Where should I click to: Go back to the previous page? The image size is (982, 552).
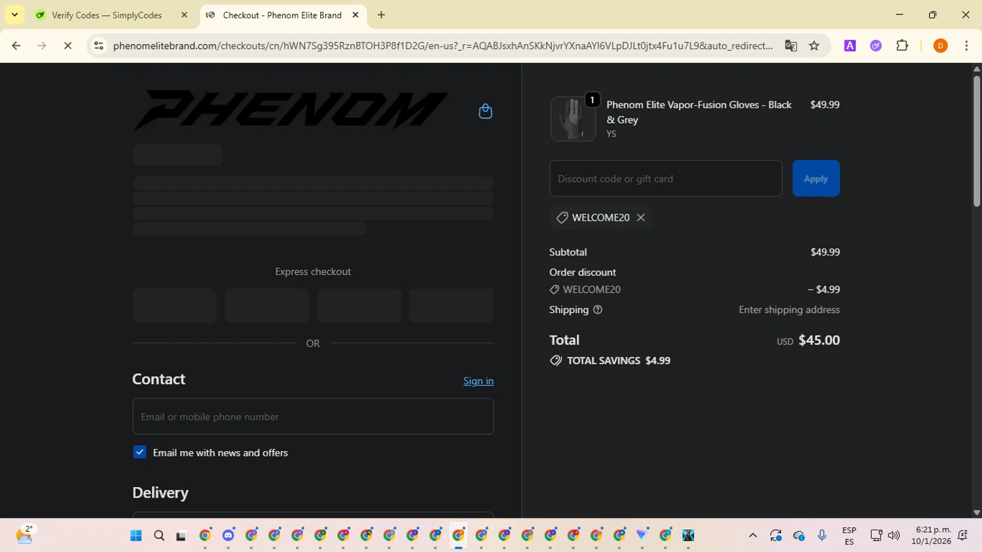coord(16,46)
